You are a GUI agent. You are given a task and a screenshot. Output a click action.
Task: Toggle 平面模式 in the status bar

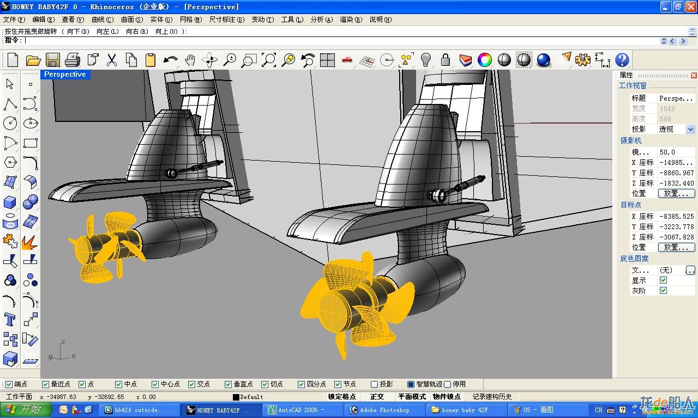point(412,397)
